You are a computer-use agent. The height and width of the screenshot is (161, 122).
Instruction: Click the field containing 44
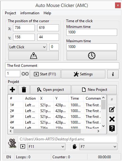[x=48, y=37]
